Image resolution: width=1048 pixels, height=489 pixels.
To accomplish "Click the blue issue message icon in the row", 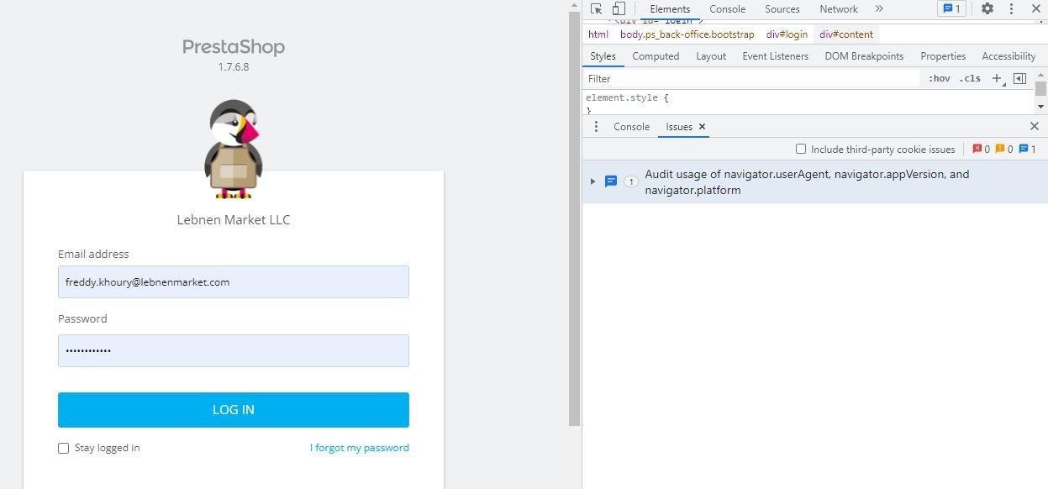I will coord(611,181).
